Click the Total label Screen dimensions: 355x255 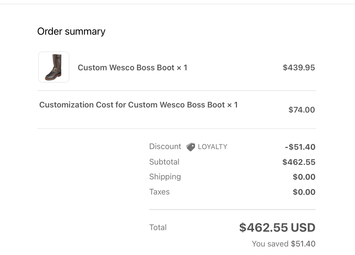pyautogui.click(x=158, y=228)
